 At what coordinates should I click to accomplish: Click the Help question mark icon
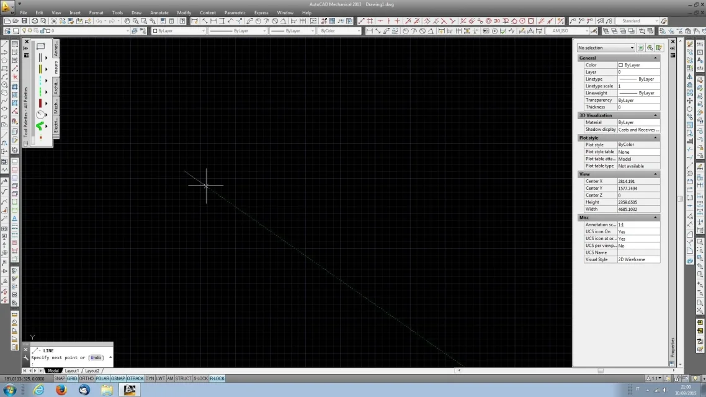[182, 21]
